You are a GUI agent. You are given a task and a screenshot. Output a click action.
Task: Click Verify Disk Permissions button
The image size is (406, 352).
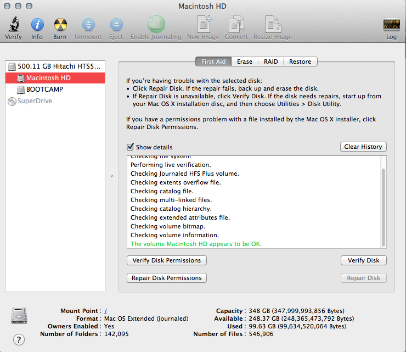pos(166,260)
